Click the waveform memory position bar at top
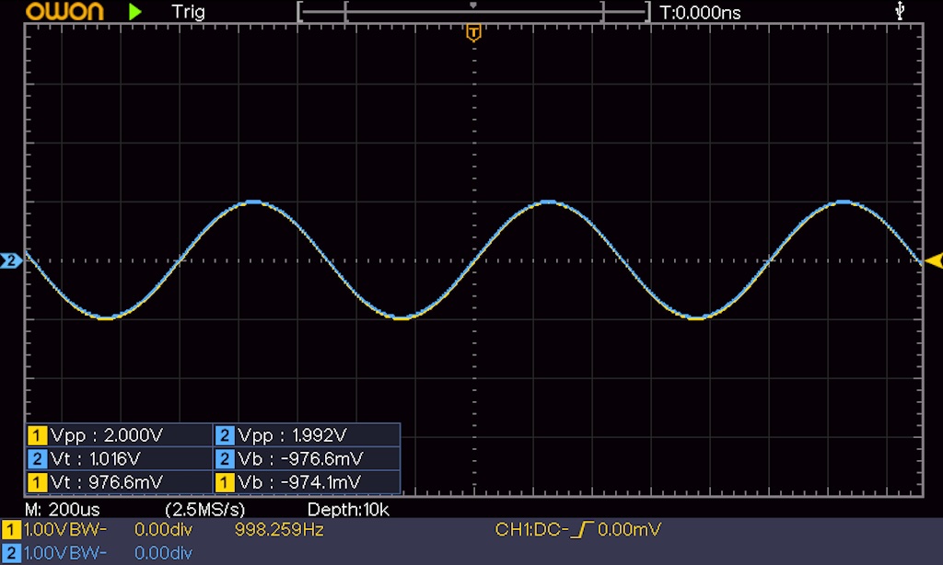Image resolution: width=943 pixels, height=565 pixels. point(473,12)
